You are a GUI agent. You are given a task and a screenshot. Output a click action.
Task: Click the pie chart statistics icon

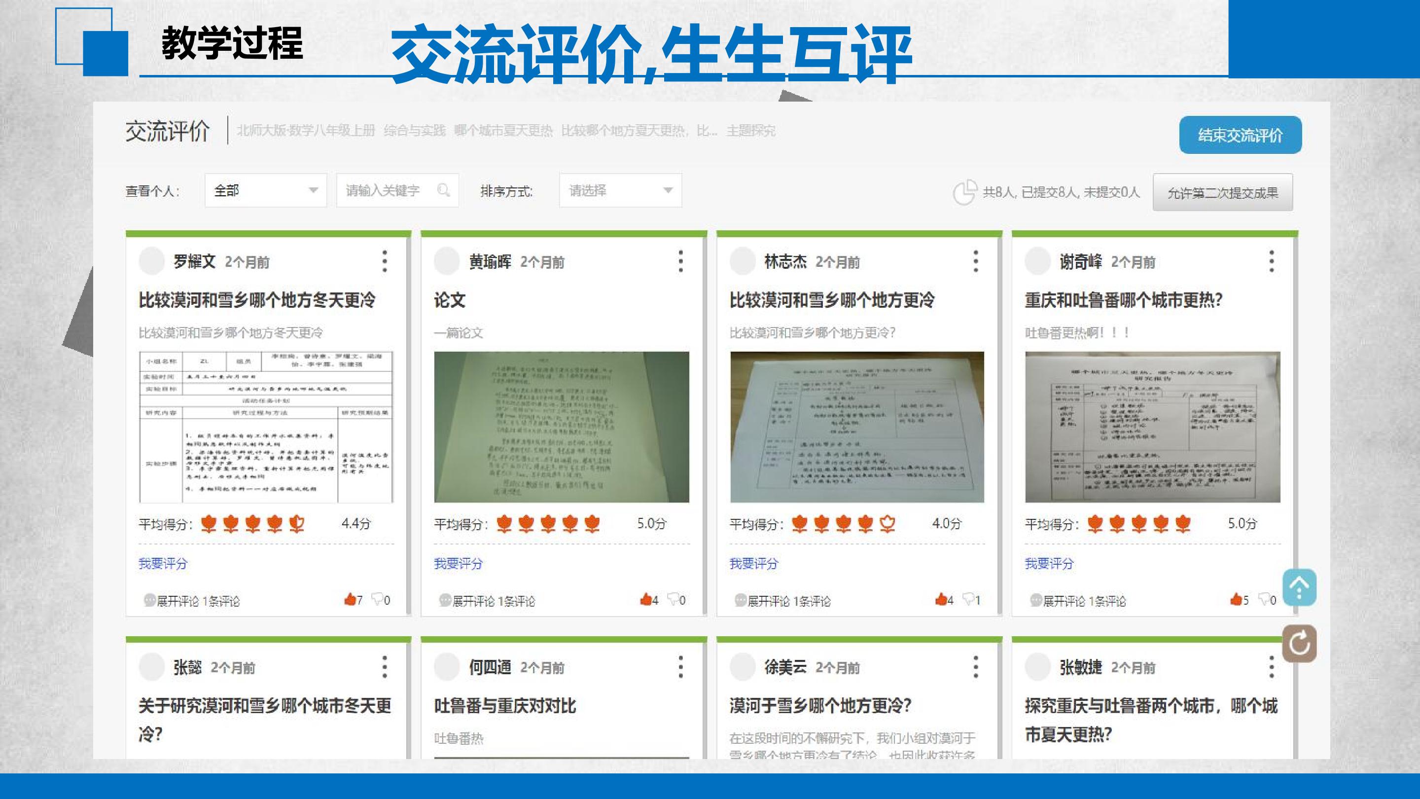point(965,192)
